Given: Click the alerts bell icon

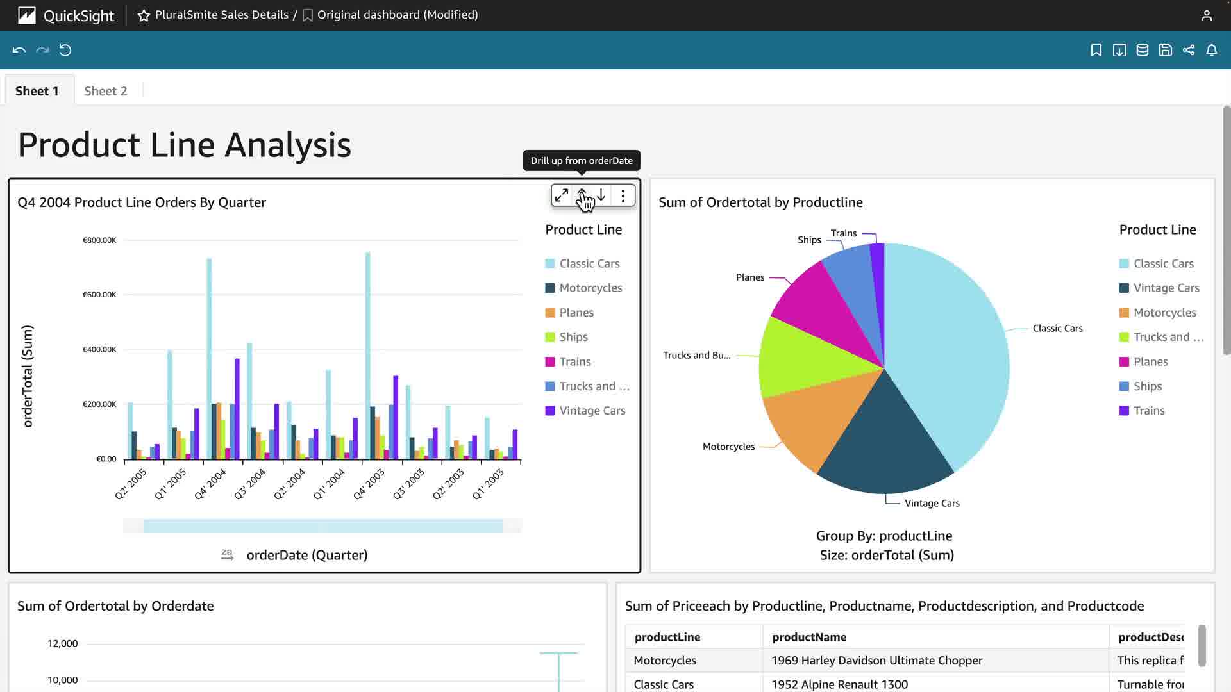Looking at the screenshot, I should pyautogui.click(x=1212, y=50).
